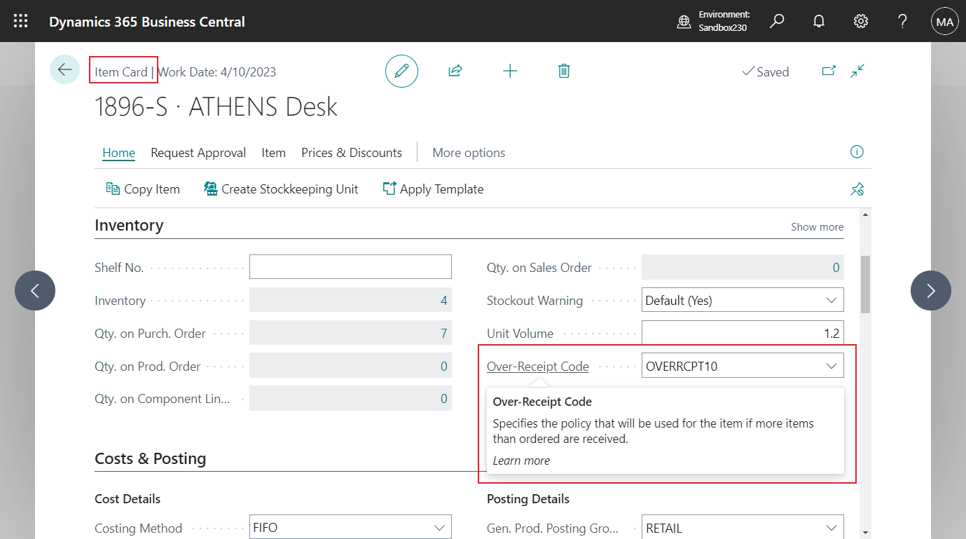Click the Copy Item button

143,189
